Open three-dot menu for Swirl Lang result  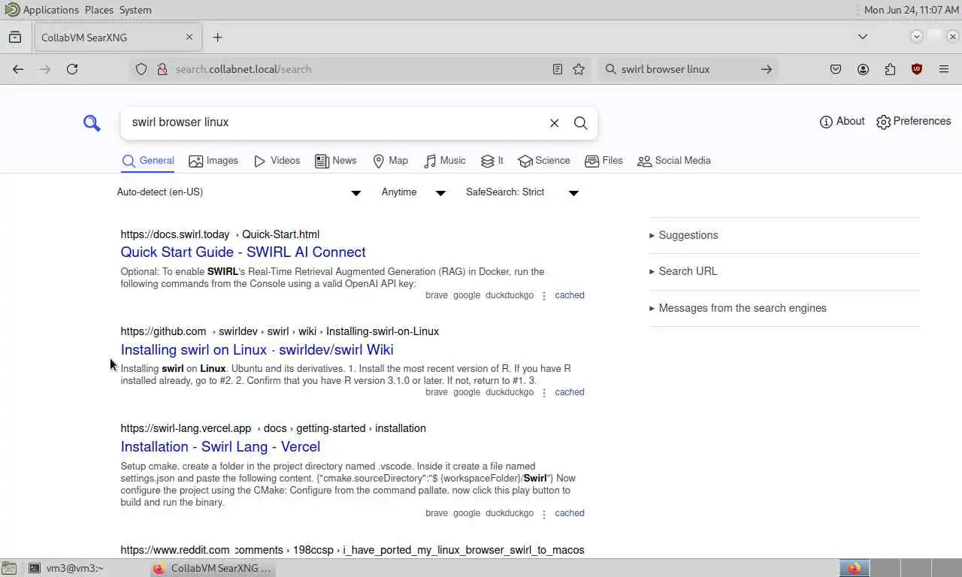[544, 514]
